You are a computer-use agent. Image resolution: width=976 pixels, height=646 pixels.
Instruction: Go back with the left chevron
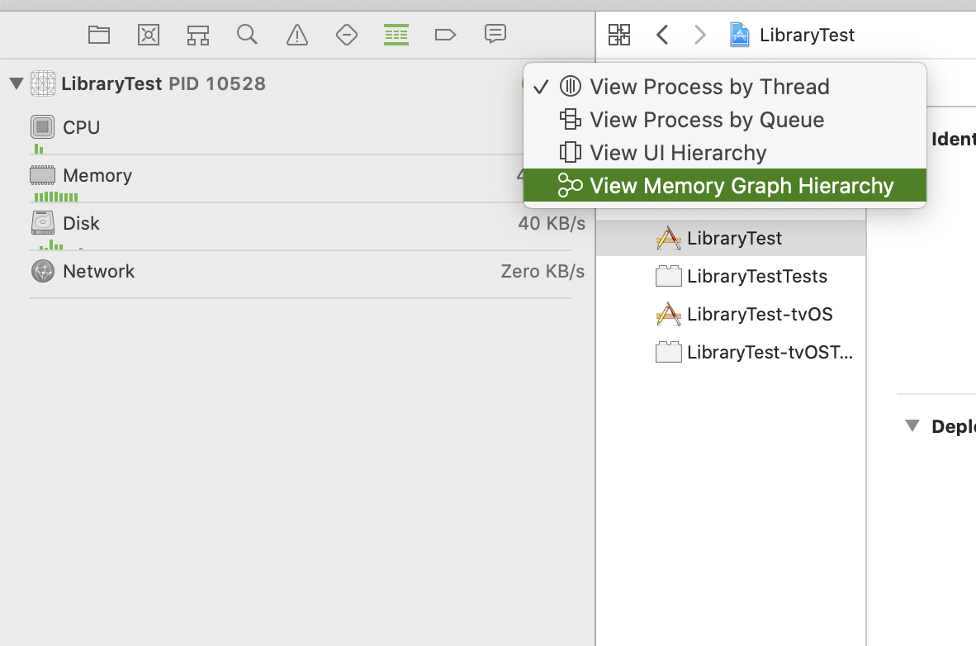pyautogui.click(x=662, y=34)
